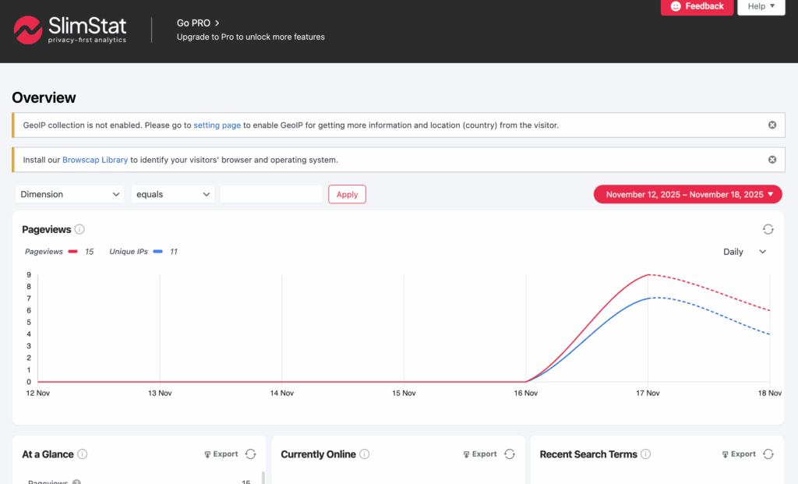Click the Currently Online info icon
Image resolution: width=798 pixels, height=484 pixels.
(365, 454)
